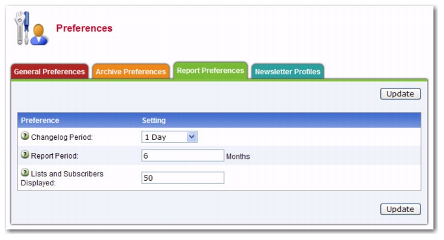Open help icon for Report Period
The width and height of the screenshot is (444, 240).
coord(25,155)
